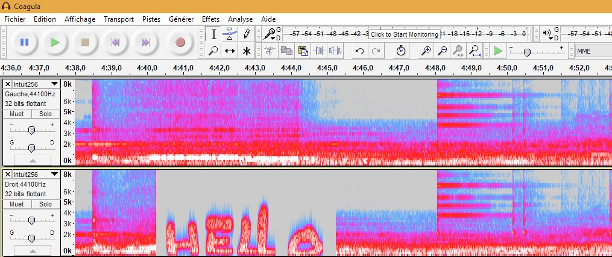The width and height of the screenshot is (612, 257).
Task: Adjust pan slider on Droit track
Action: 31,238
